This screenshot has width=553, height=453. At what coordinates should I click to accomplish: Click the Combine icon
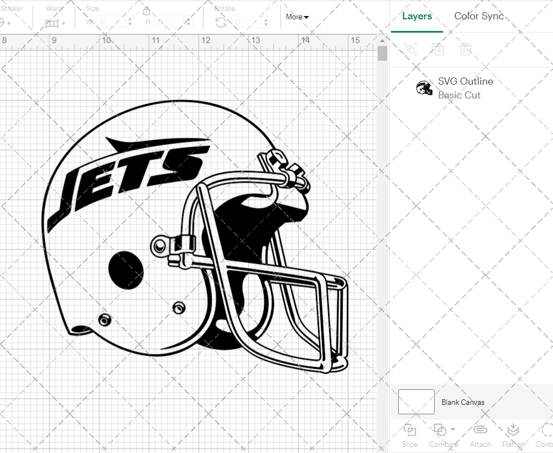coord(440,430)
